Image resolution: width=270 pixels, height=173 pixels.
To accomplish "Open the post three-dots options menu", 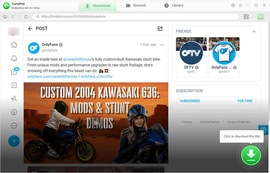I will [162, 45].
